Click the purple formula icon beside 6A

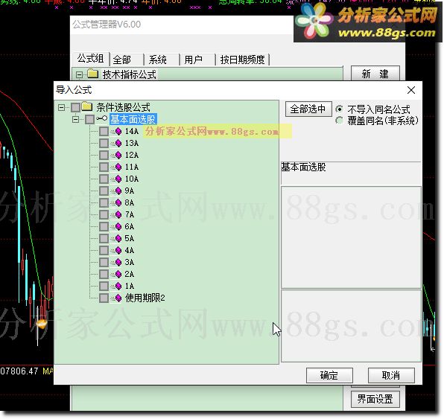tap(118, 226)
